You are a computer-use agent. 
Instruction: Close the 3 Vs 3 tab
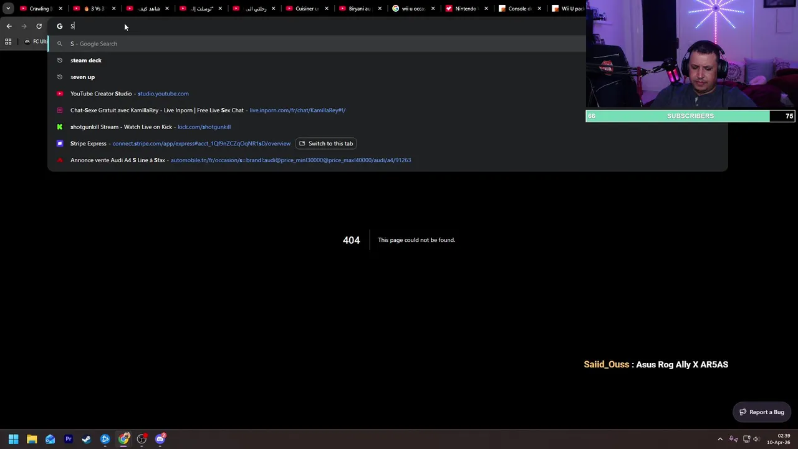(113, 9)
